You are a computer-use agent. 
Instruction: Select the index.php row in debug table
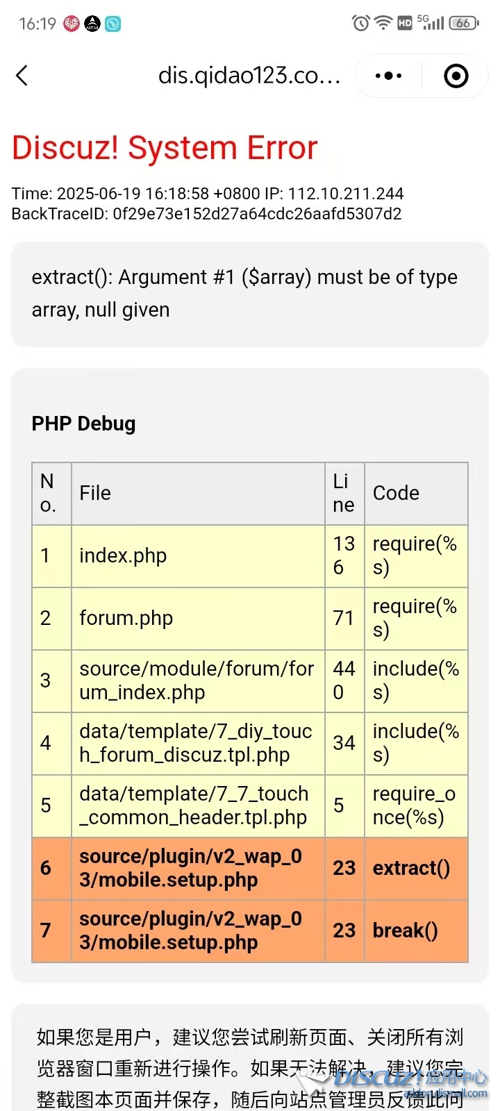pyautogui.click(x=250, y=556)
